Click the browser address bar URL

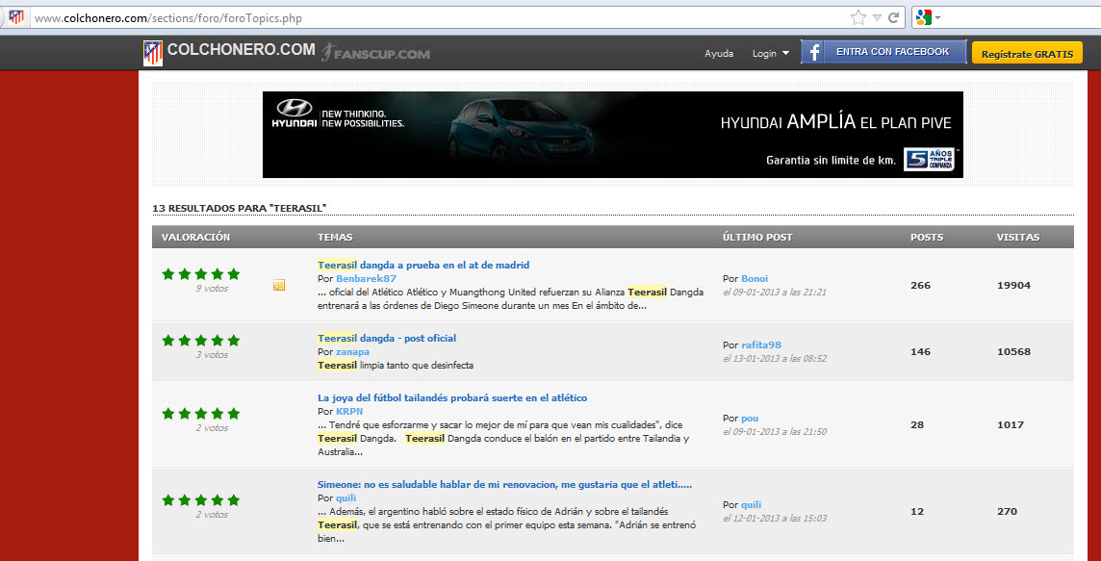[x=168, y=18]
